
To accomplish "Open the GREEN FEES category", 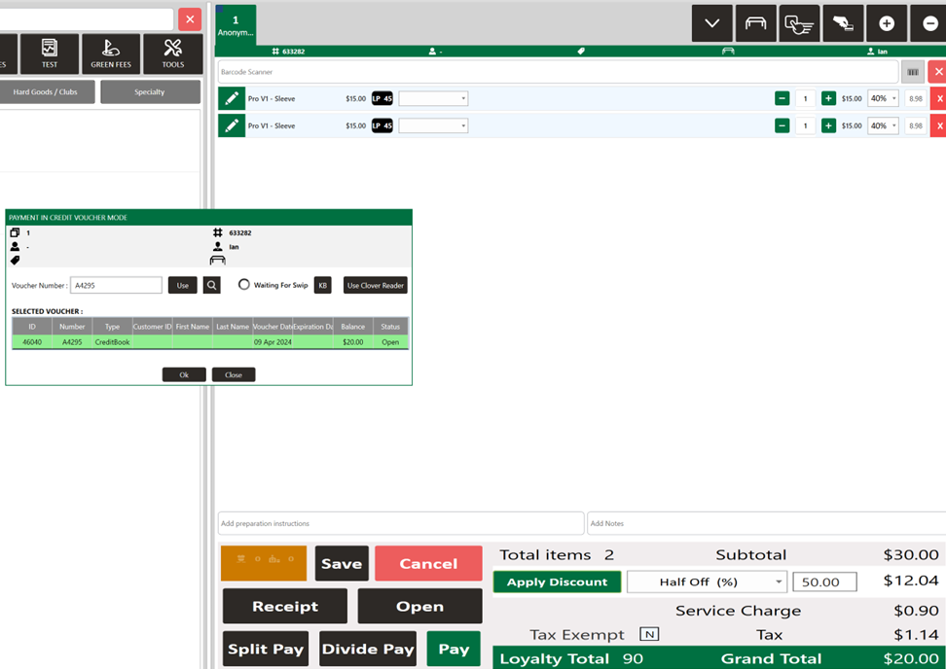I will coord(111,53).
